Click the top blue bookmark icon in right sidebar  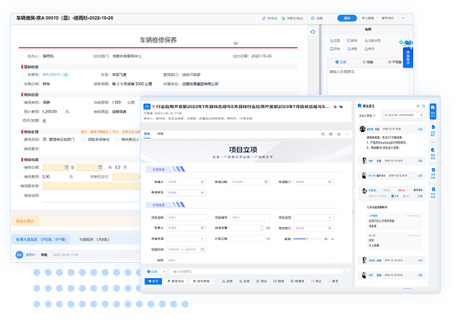tap(433, 111)
